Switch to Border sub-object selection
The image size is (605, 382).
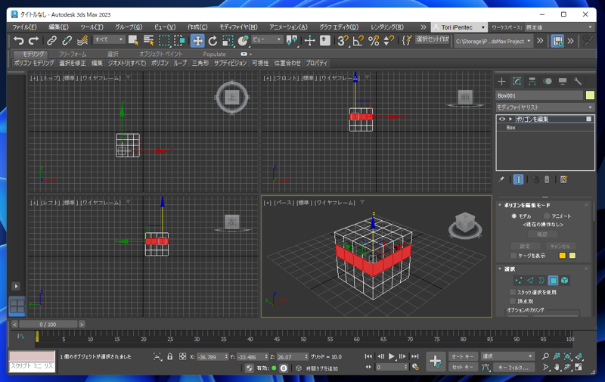(541, 281)
